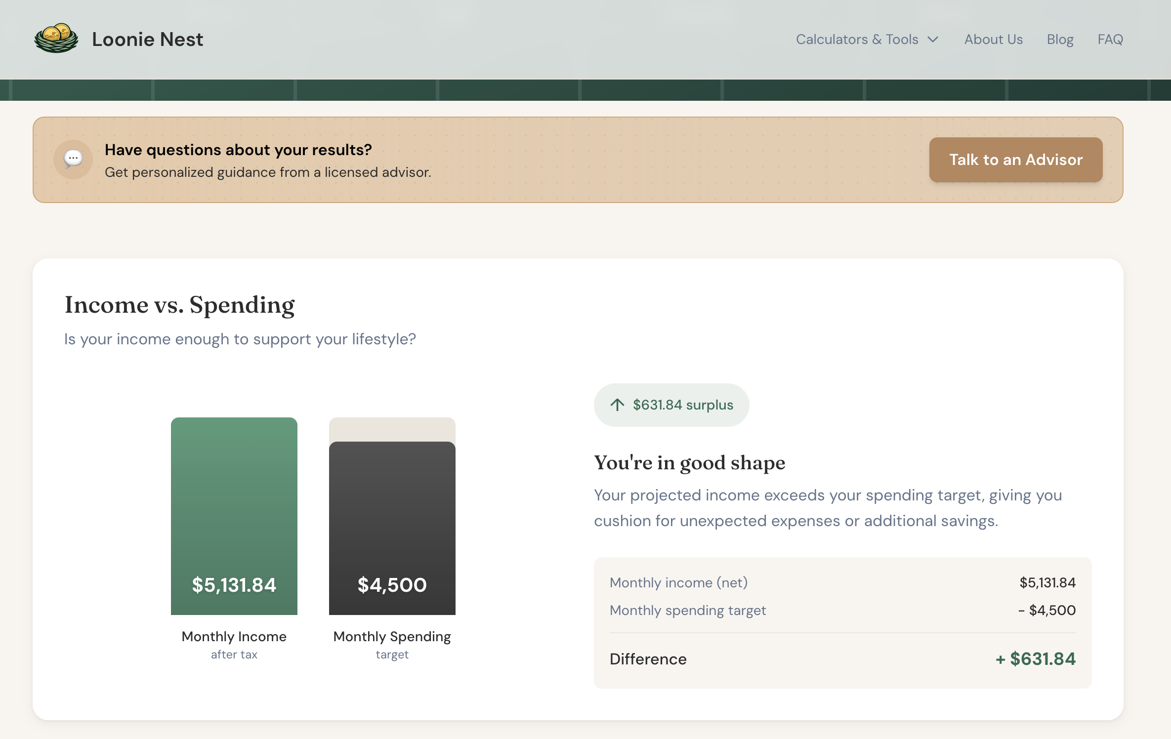Click the $631.84 surplus badge
Viewport: 1171px width, 739px height.
[671, 405]
